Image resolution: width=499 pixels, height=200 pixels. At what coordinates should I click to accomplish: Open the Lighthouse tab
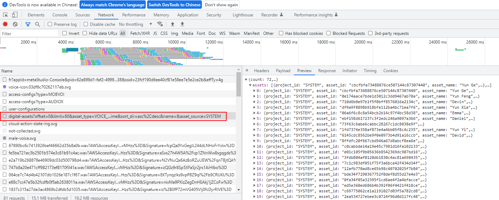click(x=243, y=15)
